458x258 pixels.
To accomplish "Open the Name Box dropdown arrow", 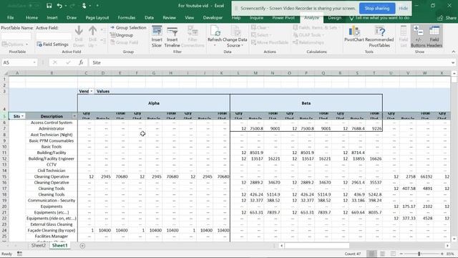I will (x=34, y=62).
